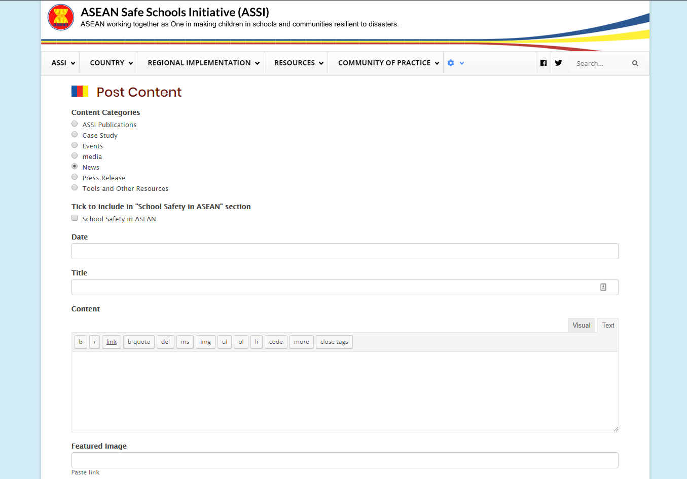The width and height of the screenshot is (687, 479).
Task: Click the search magnifier icon
Action: [635, 63]
